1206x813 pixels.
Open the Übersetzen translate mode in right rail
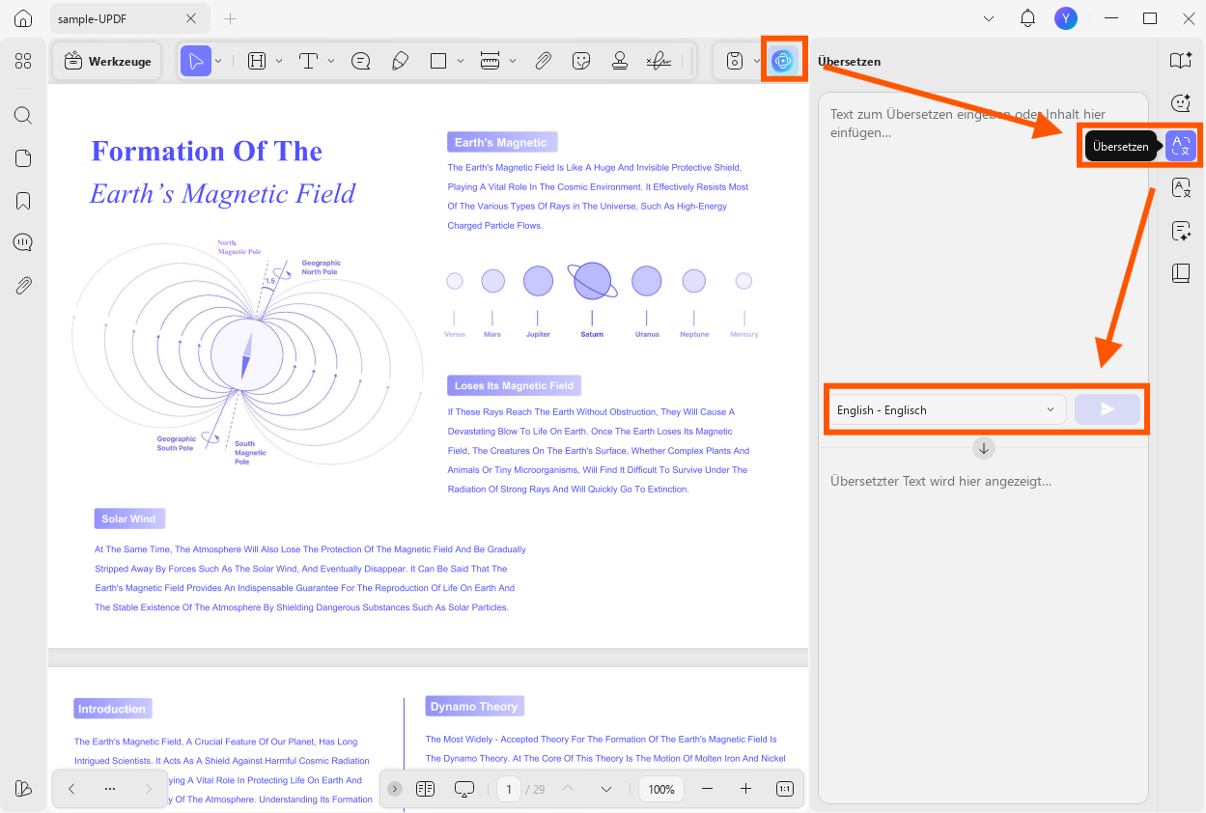tap(1181, 146)
